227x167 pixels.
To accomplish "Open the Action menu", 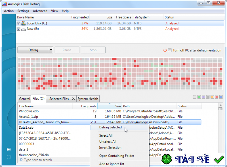I will 9,11.
